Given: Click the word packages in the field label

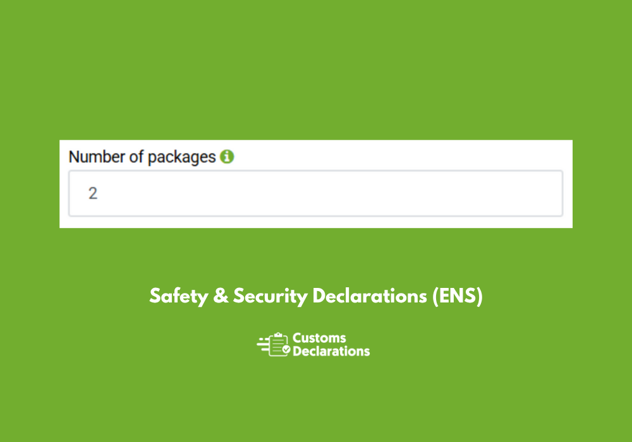Looking at the screenshot, I should pyautogui.click(x=182, y=157).
